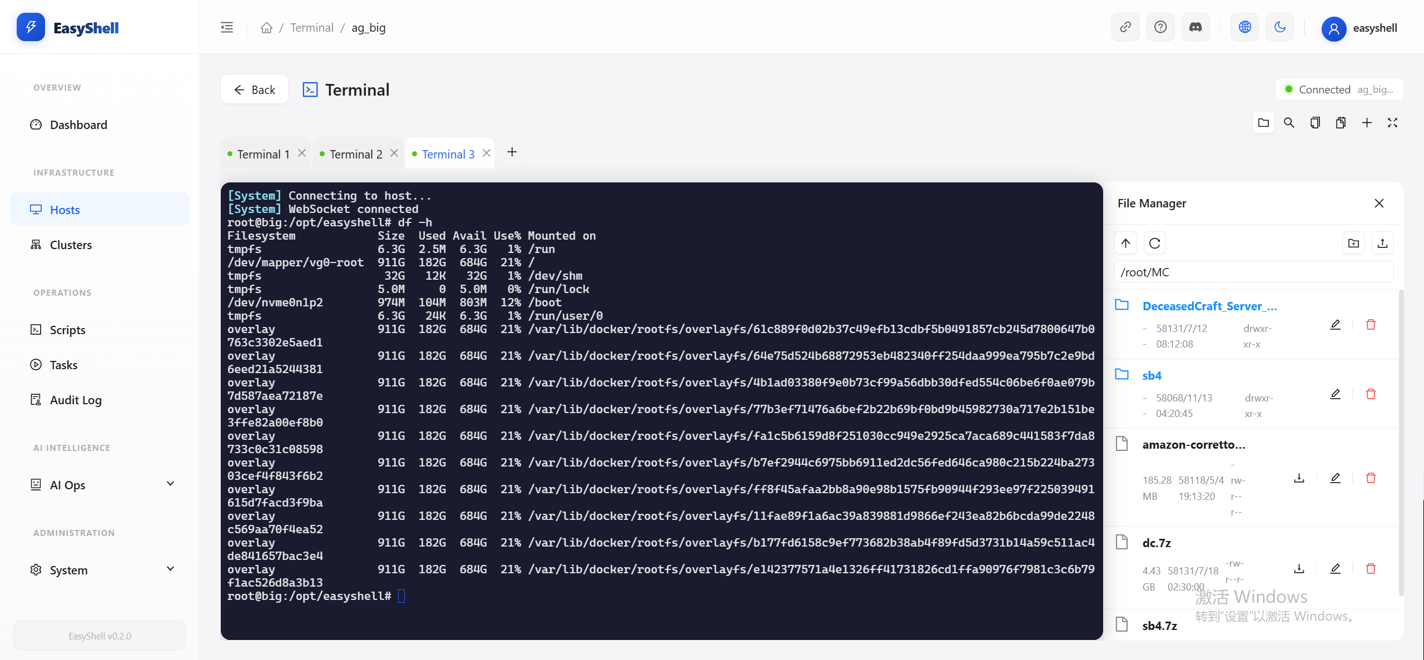Screen dimensions: 1424x660
Task: Search the terminal output with magnifier icon
Action: click(x=1289, y=122)
